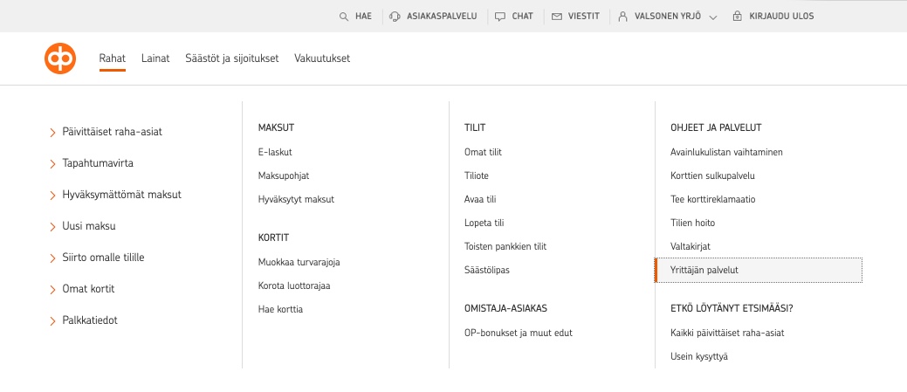Click the chat bubble icon
The image size is (907, 392).
click(499, 17)
